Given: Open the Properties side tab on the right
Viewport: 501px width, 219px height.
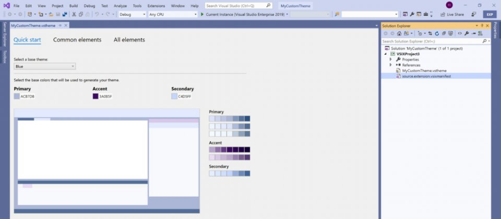Looking at the screenshot, I should point(496,30).
